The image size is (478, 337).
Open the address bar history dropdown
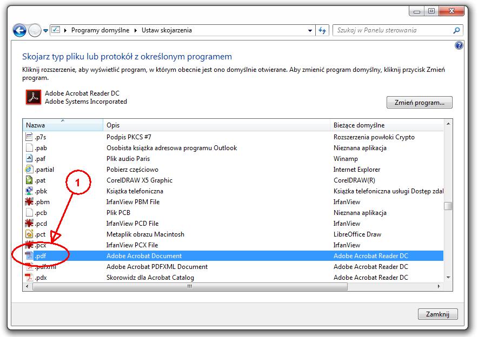[310, 30]
